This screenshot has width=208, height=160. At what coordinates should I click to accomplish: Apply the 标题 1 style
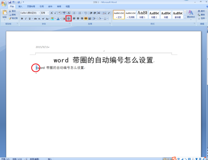click(x=142, y=15)
